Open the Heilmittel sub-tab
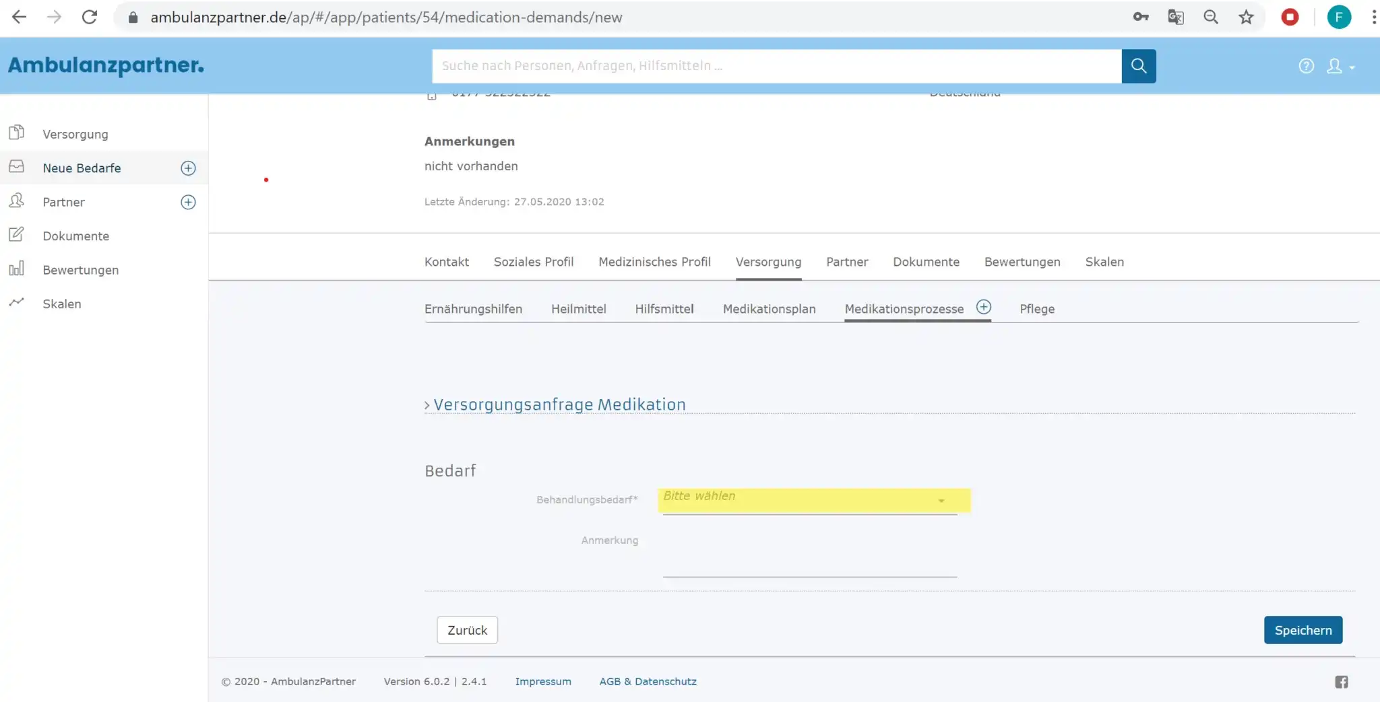This screenshot has height=702, width=1380. (x=578, y=309)
